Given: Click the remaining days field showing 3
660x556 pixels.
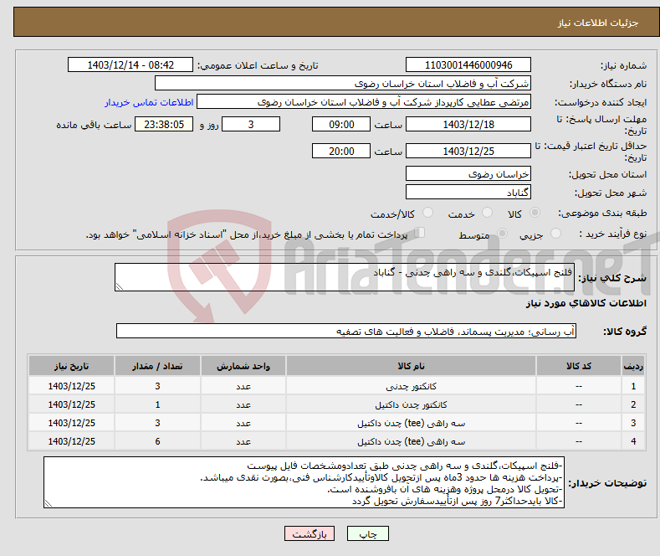Looking at the screenshot, I should point(251,124).
